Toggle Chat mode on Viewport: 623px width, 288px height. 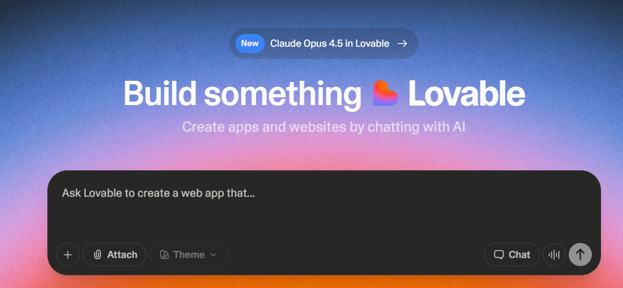coord(512,255)
